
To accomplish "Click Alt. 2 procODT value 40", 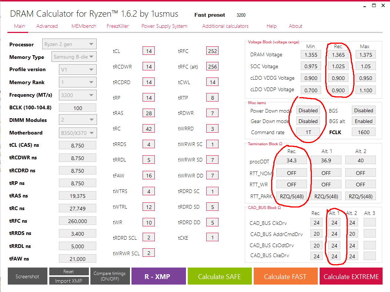I will point(360,160).
